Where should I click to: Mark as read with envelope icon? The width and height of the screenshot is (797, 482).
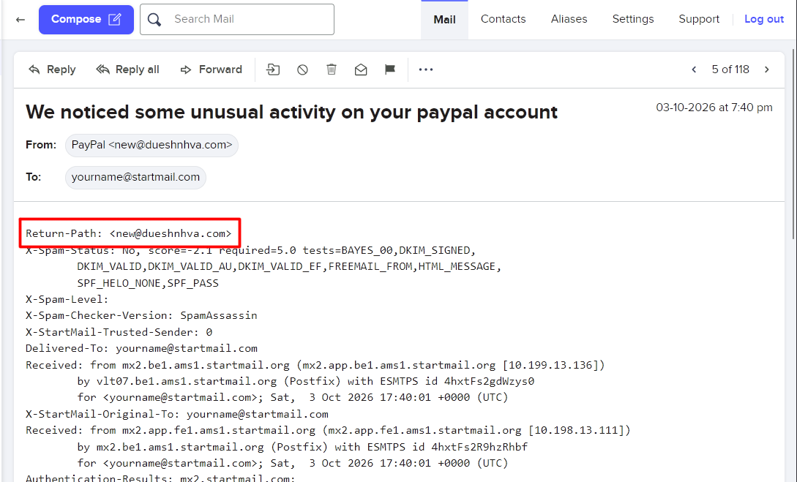click(361, 69)
